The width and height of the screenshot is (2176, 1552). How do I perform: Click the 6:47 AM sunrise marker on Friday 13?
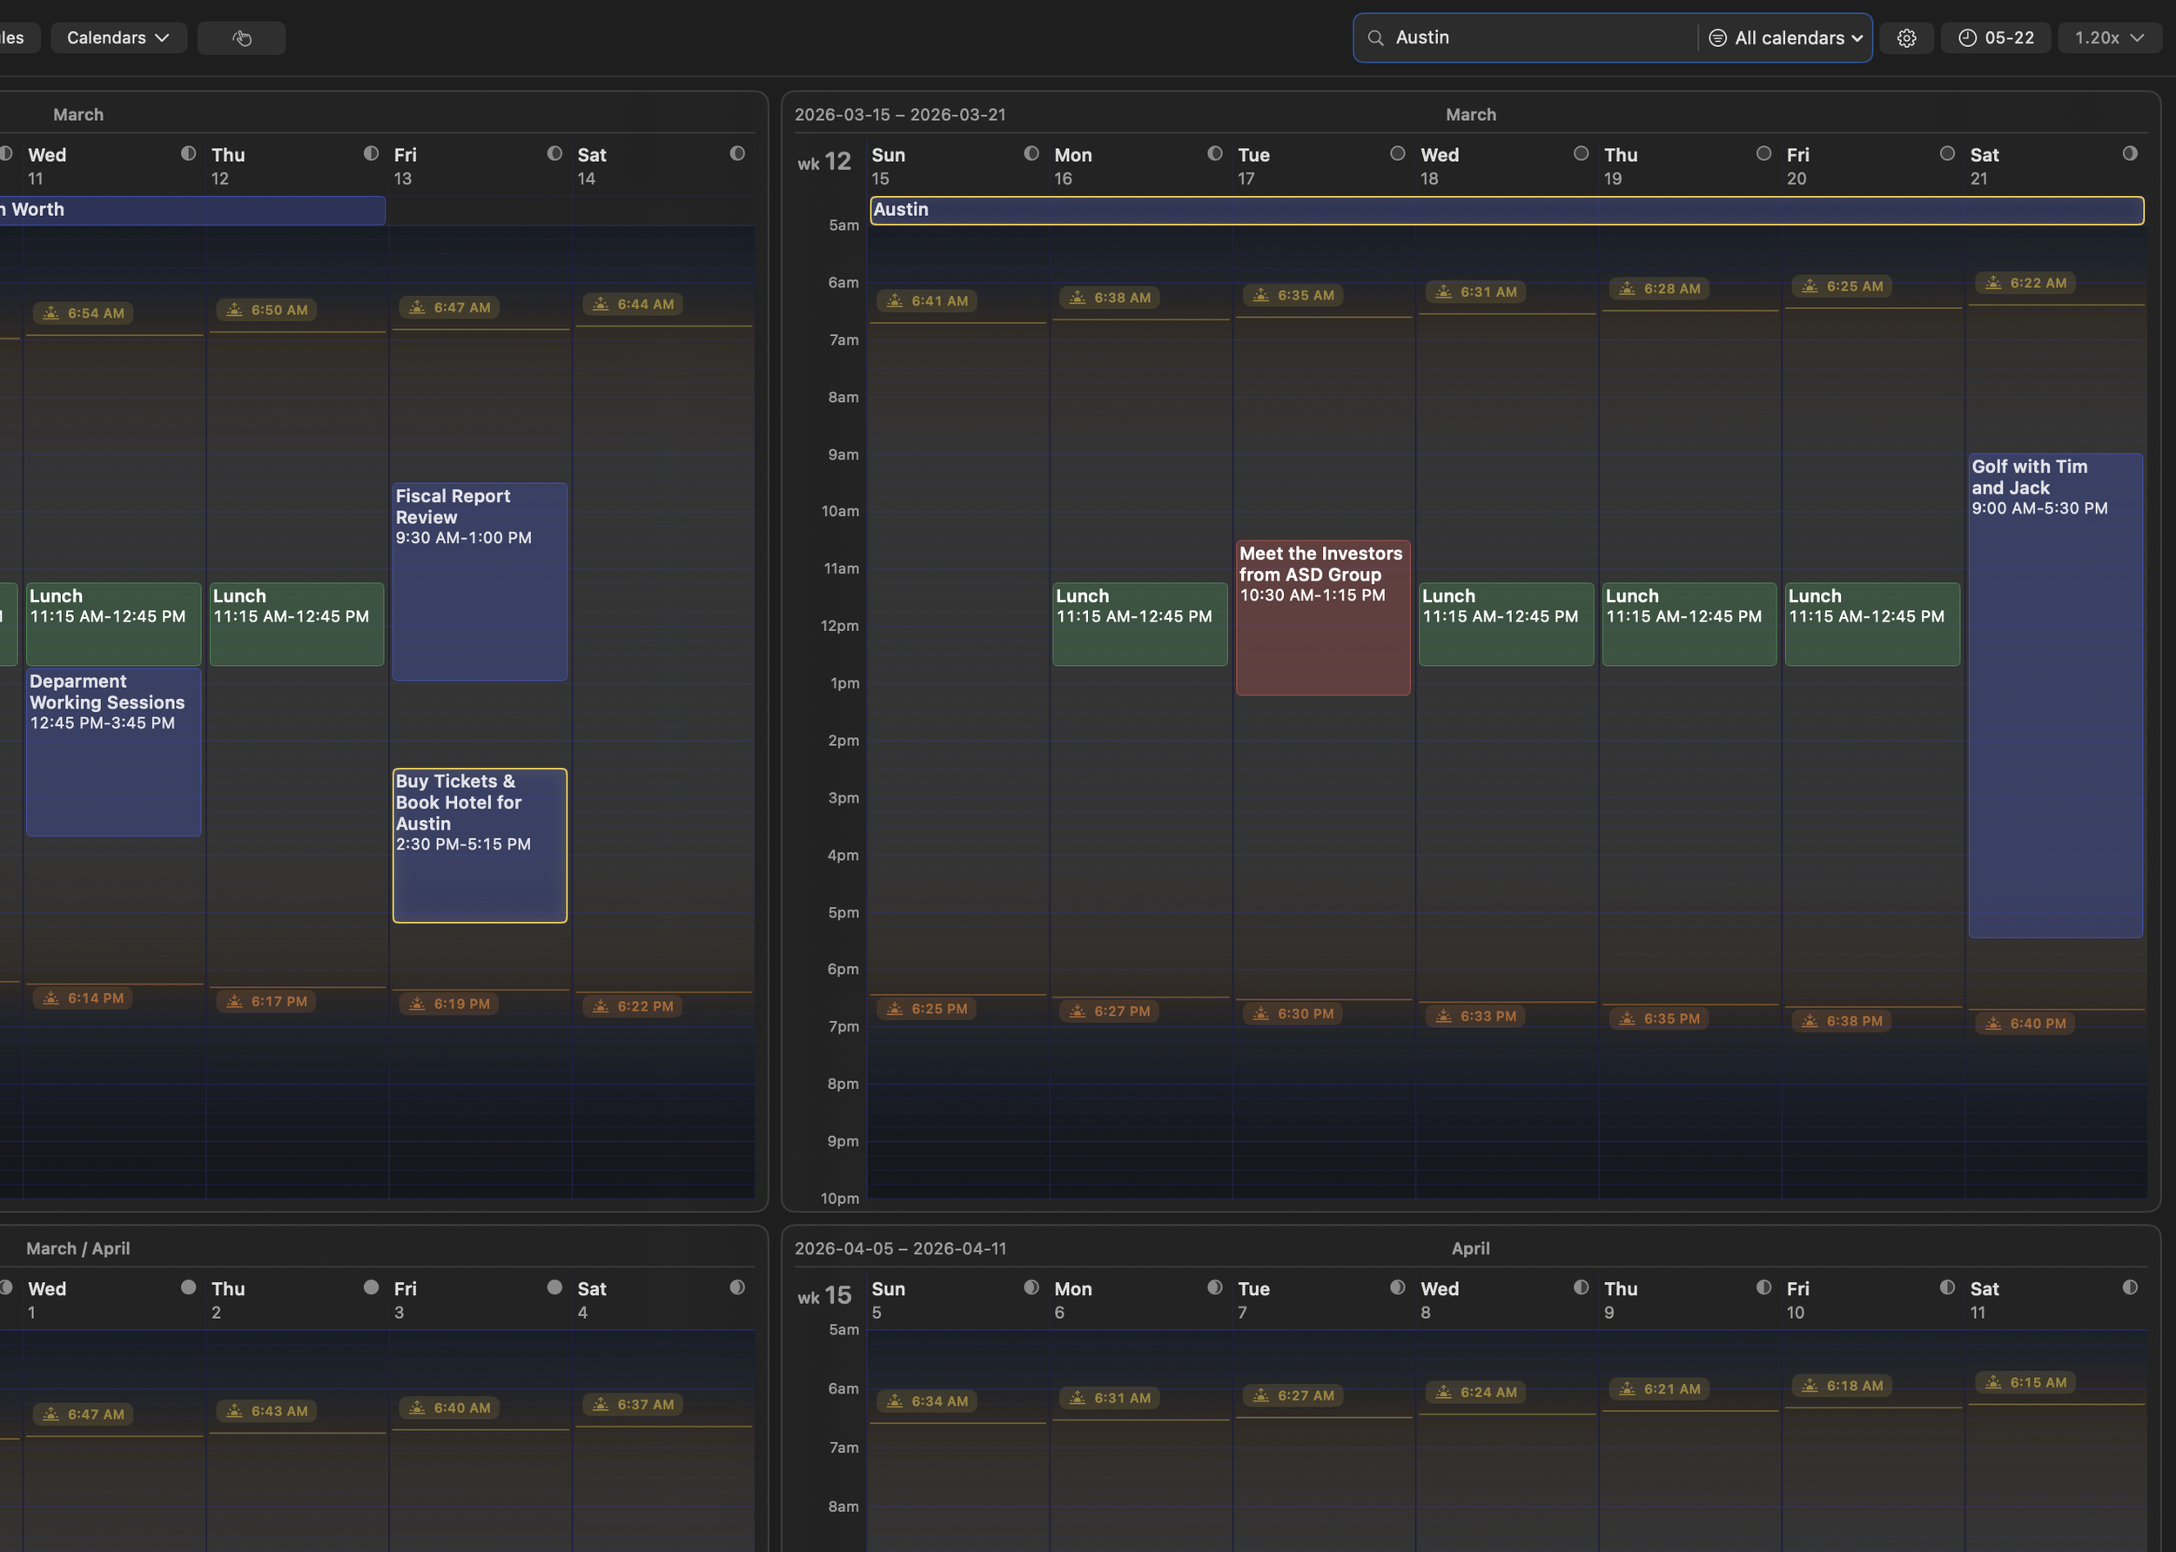(448, 308)
